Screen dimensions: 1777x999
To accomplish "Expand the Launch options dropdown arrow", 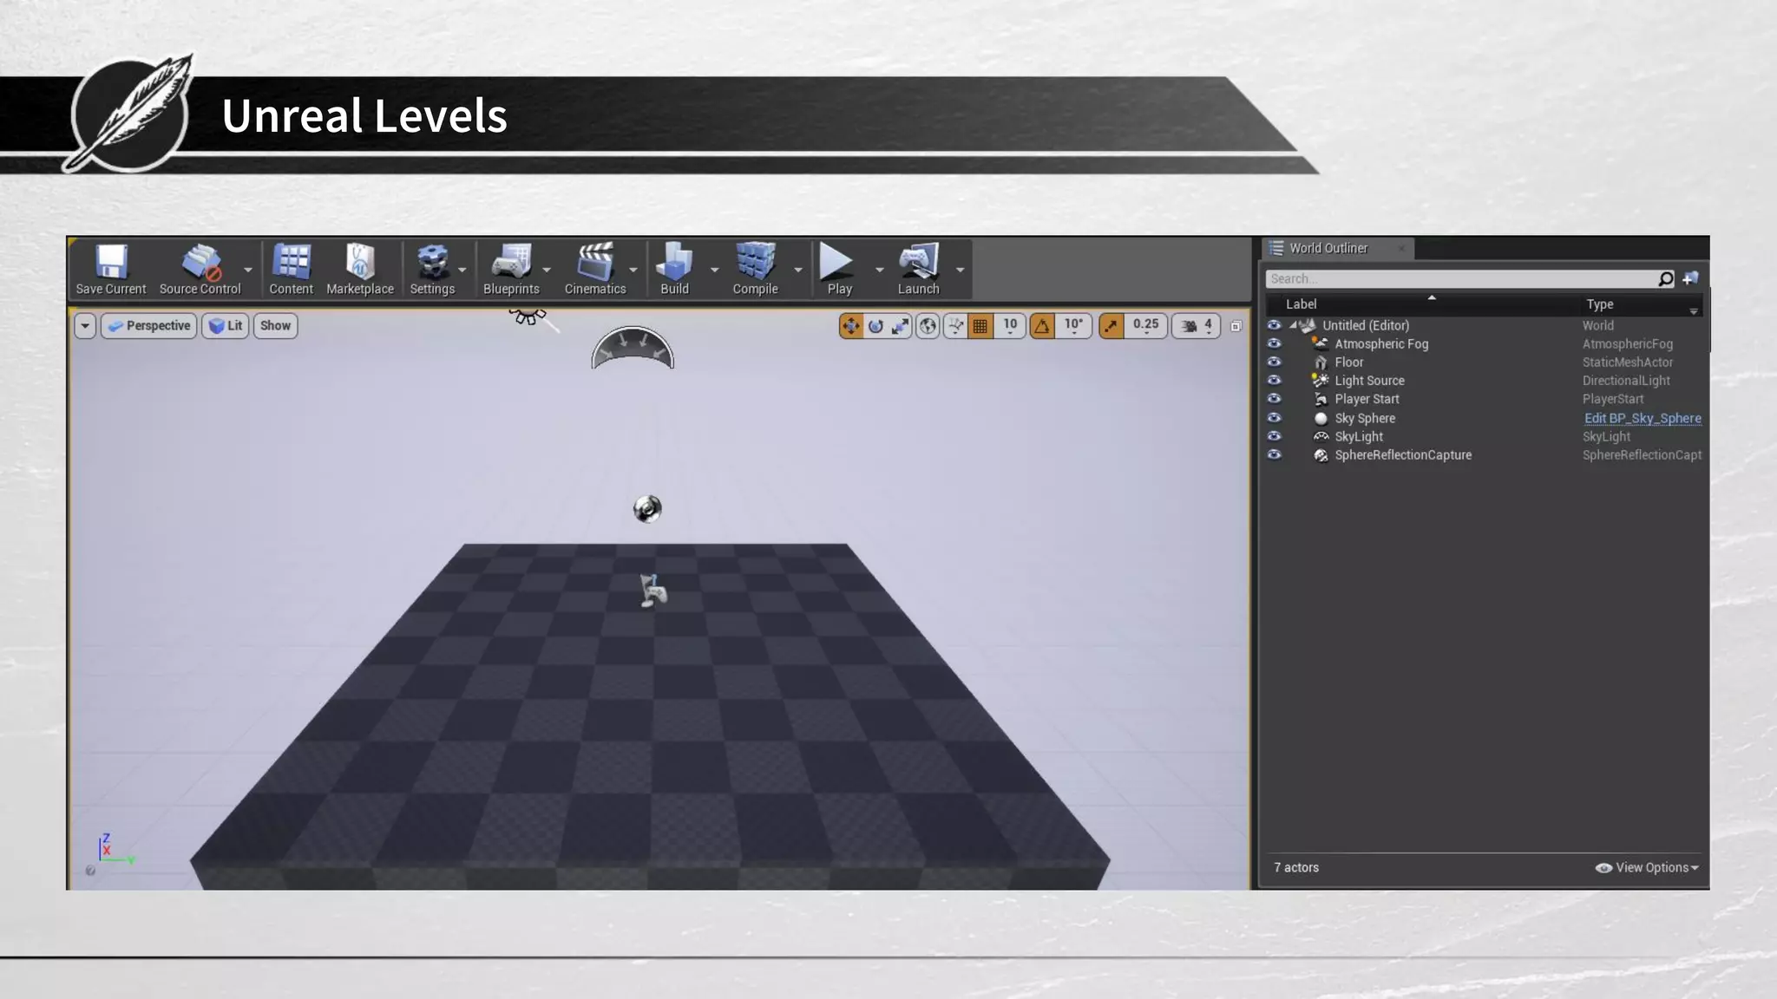I will pos(960,270).
